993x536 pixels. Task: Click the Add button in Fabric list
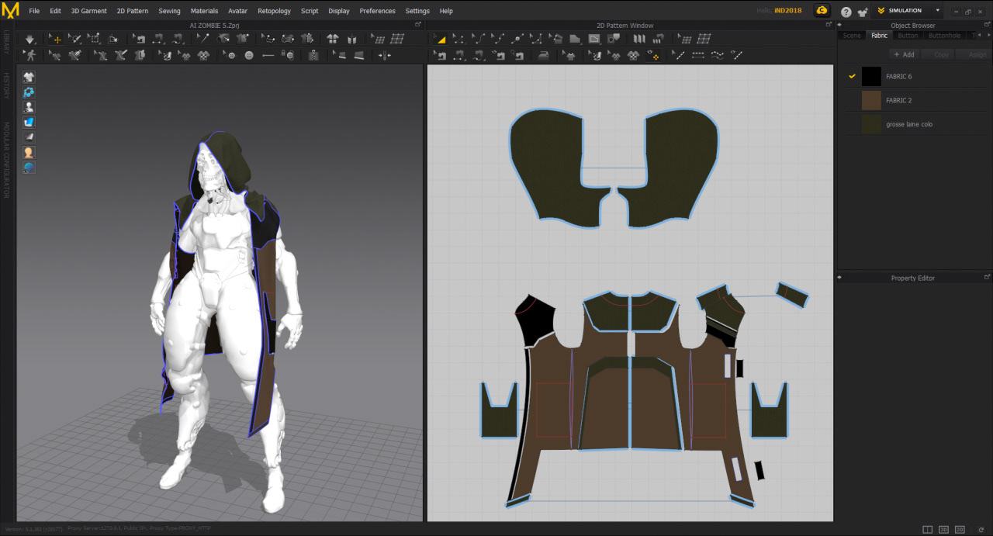click(904, 54)
